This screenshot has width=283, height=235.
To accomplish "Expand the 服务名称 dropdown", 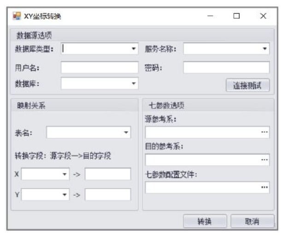I will (x=265, y=48).
